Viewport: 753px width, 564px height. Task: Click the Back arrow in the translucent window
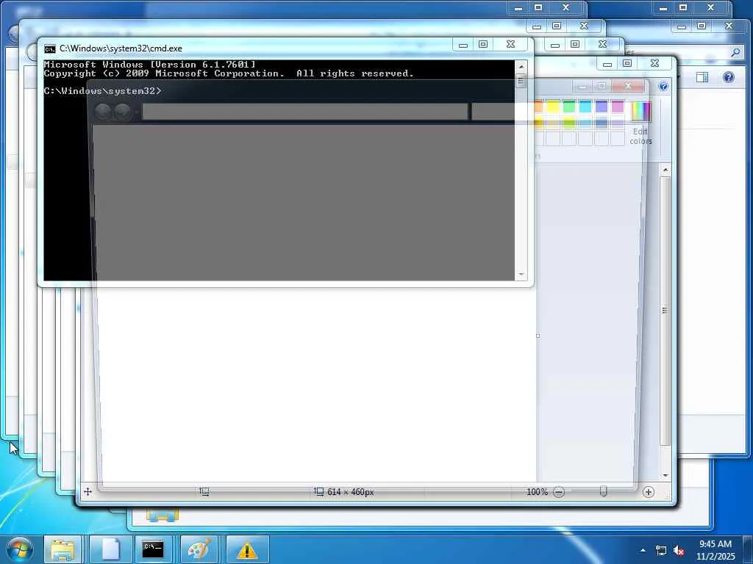point(103,112)
